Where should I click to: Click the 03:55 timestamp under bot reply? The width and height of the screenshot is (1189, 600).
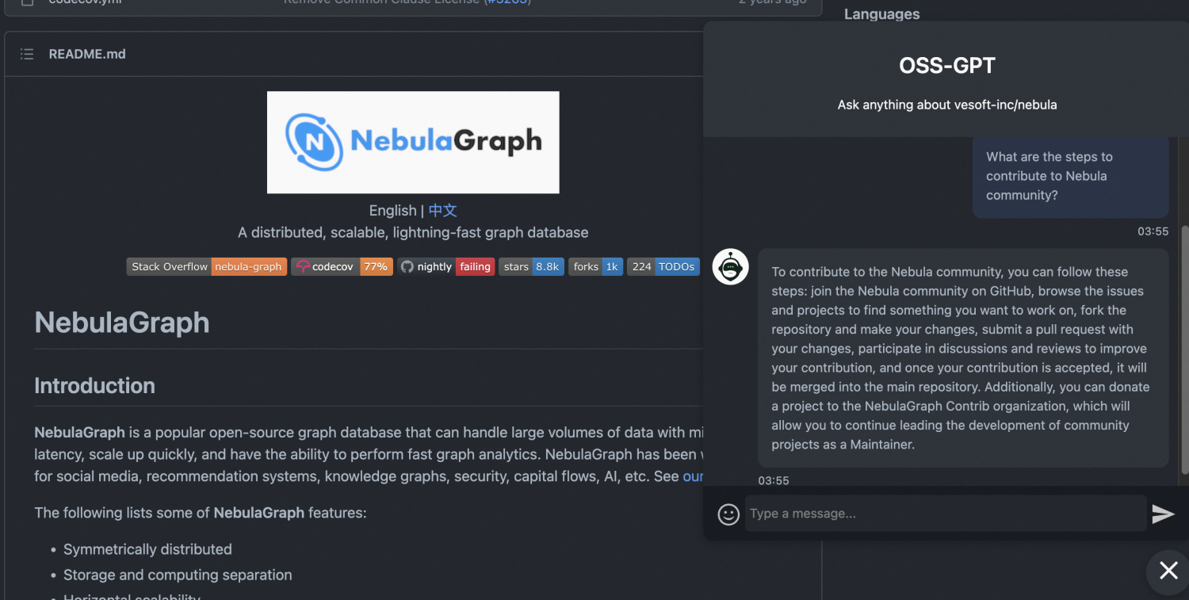click(x=774, y=480)
